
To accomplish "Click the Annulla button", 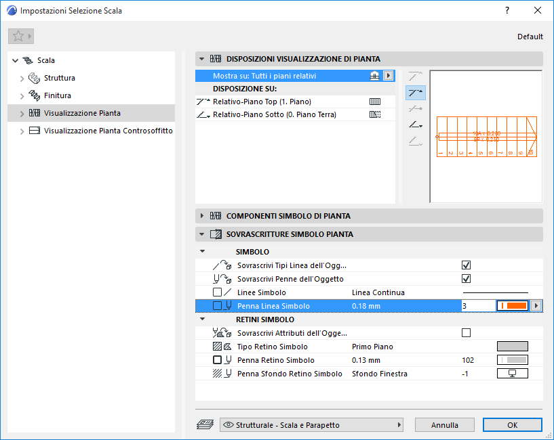I will point(444,425).
